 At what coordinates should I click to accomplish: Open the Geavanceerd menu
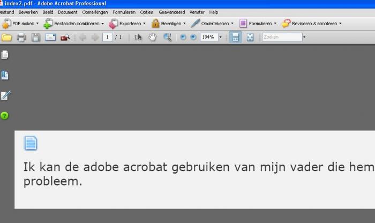pyautogui.click(x=172, y=12)
